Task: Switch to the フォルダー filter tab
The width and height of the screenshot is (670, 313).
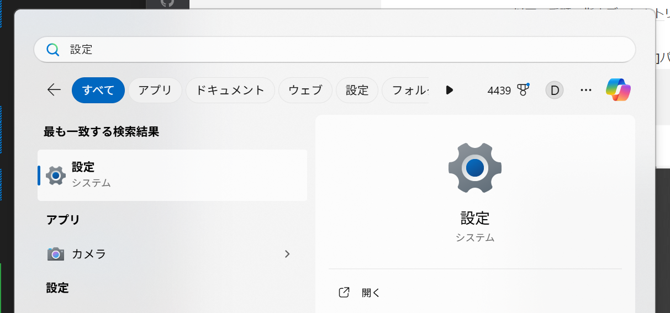Action: pos(407,91)
